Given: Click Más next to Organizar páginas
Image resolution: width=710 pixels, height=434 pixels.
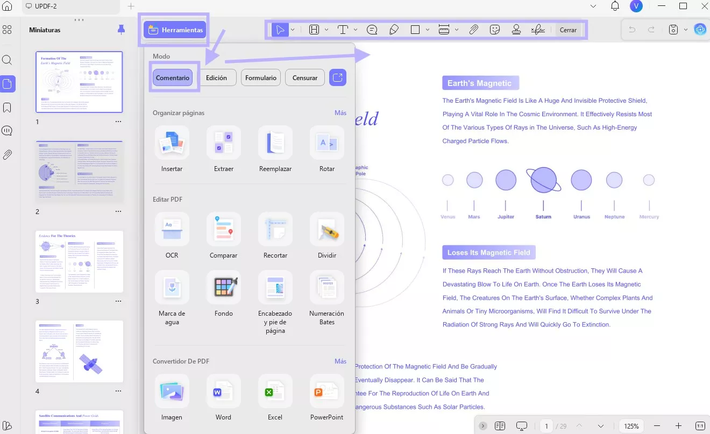Looking at the screenshot, I should click(x=340, y=113).
